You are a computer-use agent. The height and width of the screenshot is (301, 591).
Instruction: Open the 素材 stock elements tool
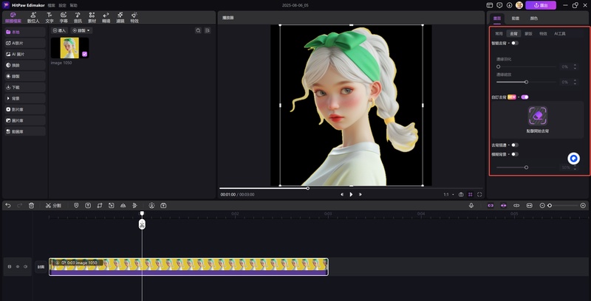click(x=92, y=17)
